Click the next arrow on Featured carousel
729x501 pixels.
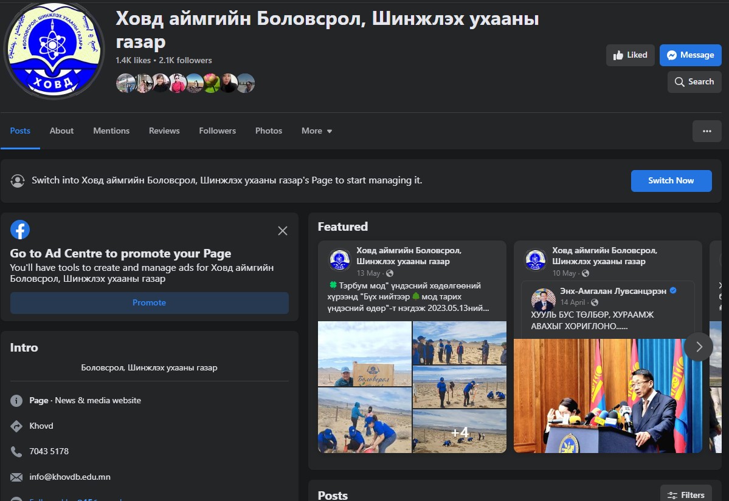point(698,346)
